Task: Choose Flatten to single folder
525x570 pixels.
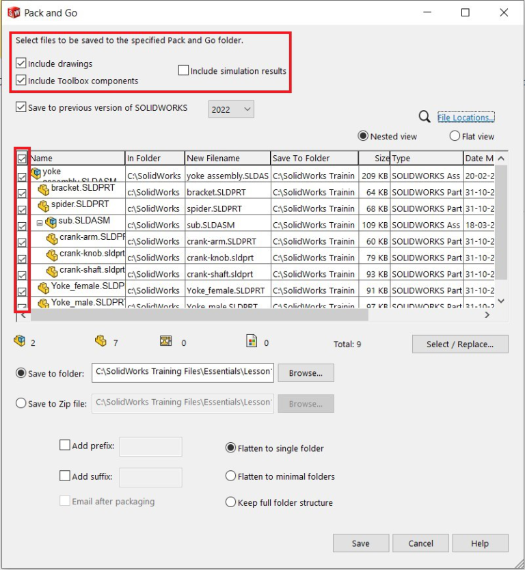Action: [x=230, y=448]
